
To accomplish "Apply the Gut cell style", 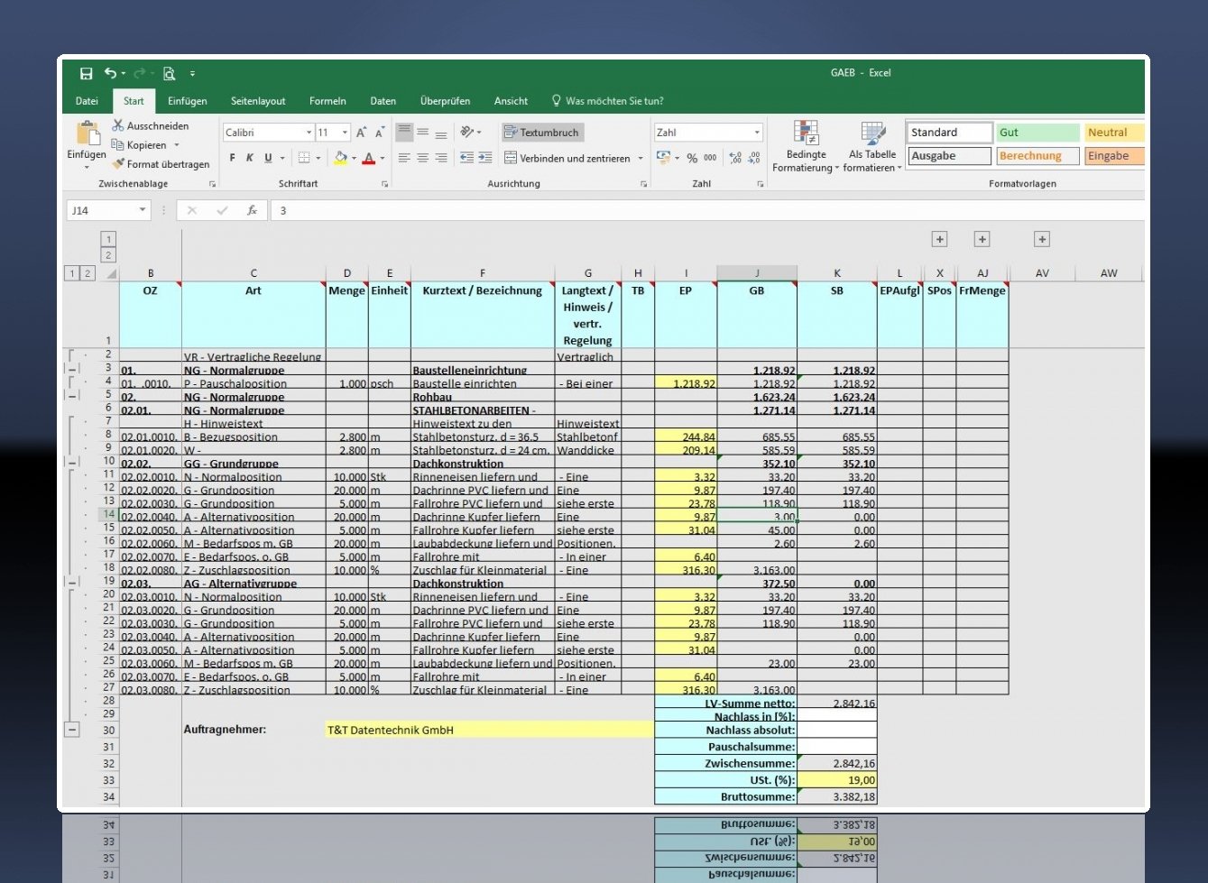I will (x=1037, y=133).
